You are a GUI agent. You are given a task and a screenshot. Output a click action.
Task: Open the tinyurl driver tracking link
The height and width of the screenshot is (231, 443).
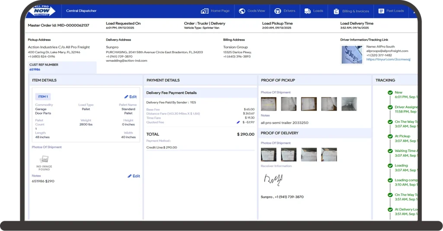coord(388,59)
